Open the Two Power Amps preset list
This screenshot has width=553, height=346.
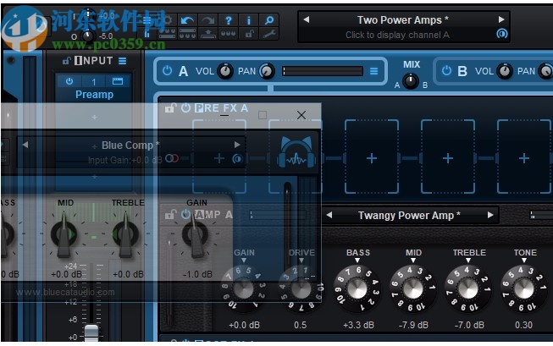402,20
